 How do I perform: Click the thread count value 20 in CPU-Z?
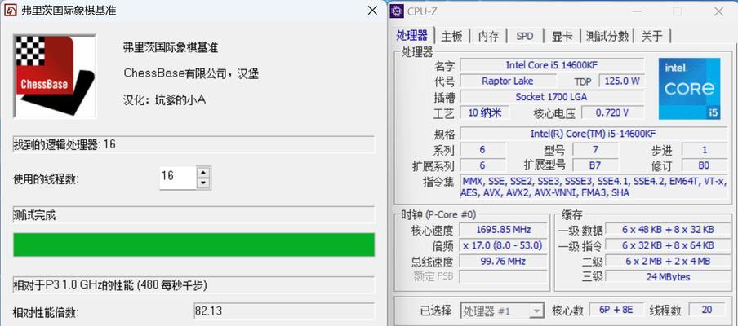click(707, 310)
